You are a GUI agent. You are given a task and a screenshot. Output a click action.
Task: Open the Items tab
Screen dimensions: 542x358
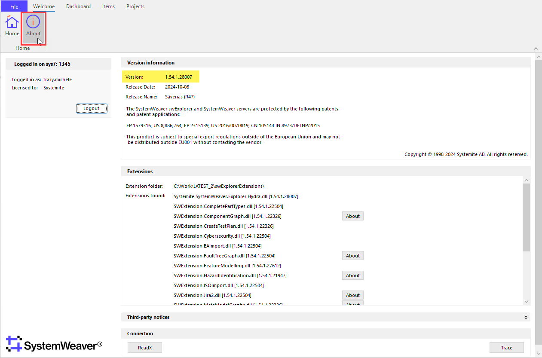click(108, 6)
